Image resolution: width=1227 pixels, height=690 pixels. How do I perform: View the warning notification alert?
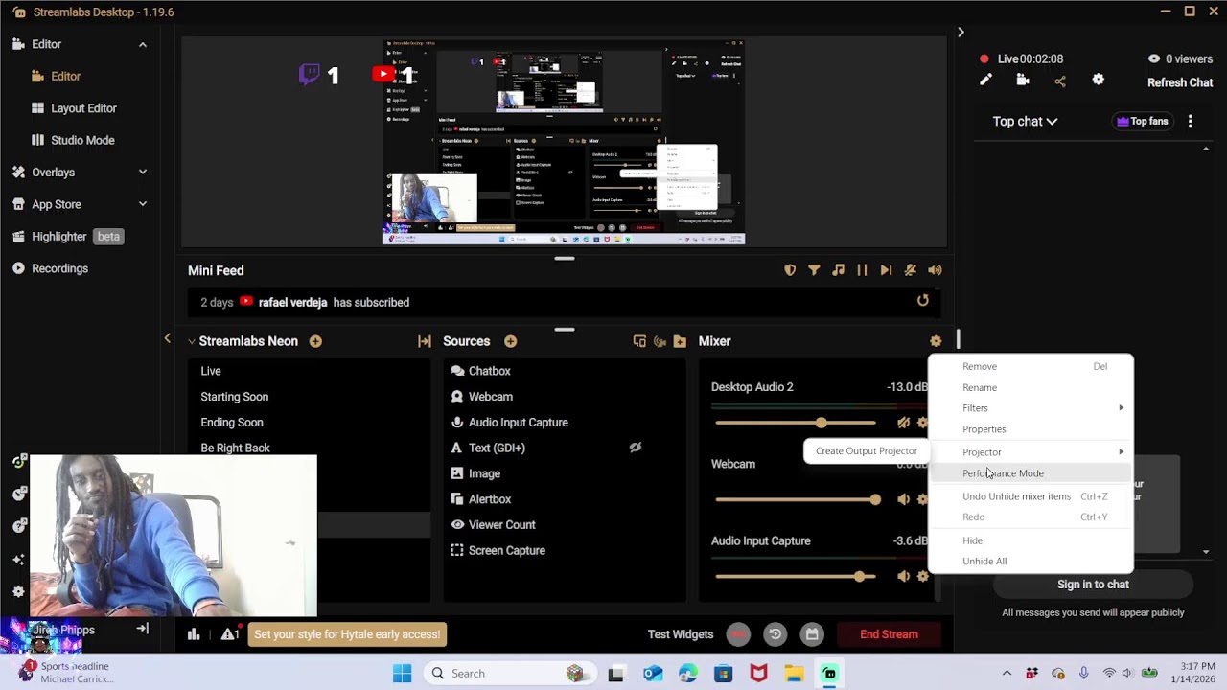coord(230,634)
